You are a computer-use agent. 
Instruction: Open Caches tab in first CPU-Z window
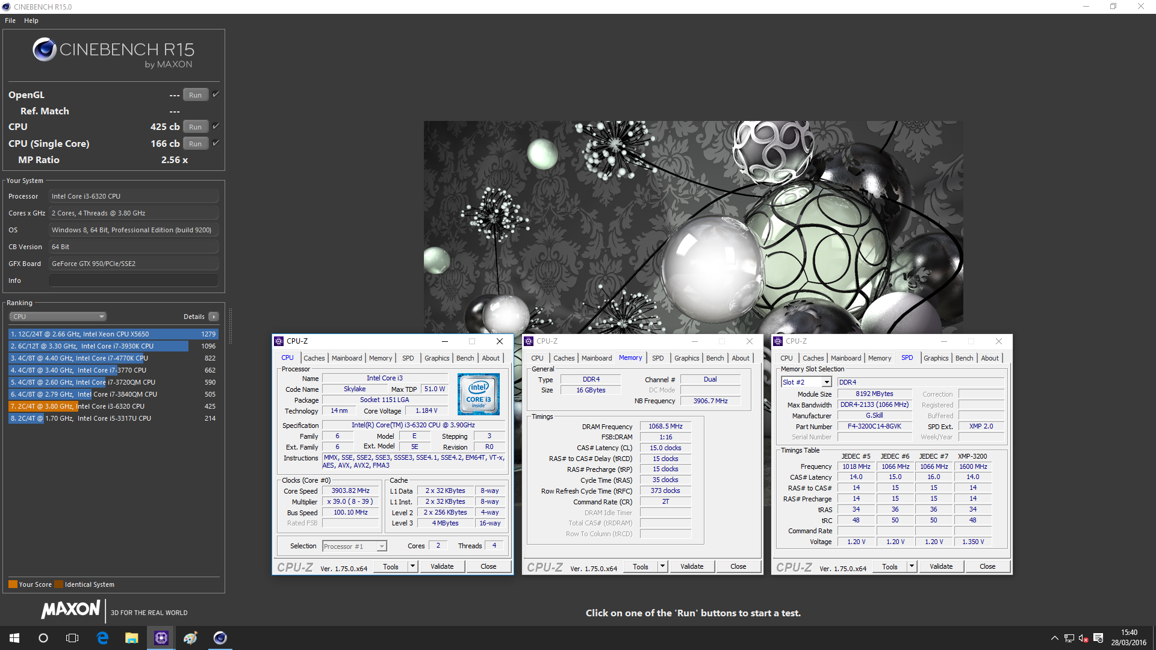coord(314,358)
